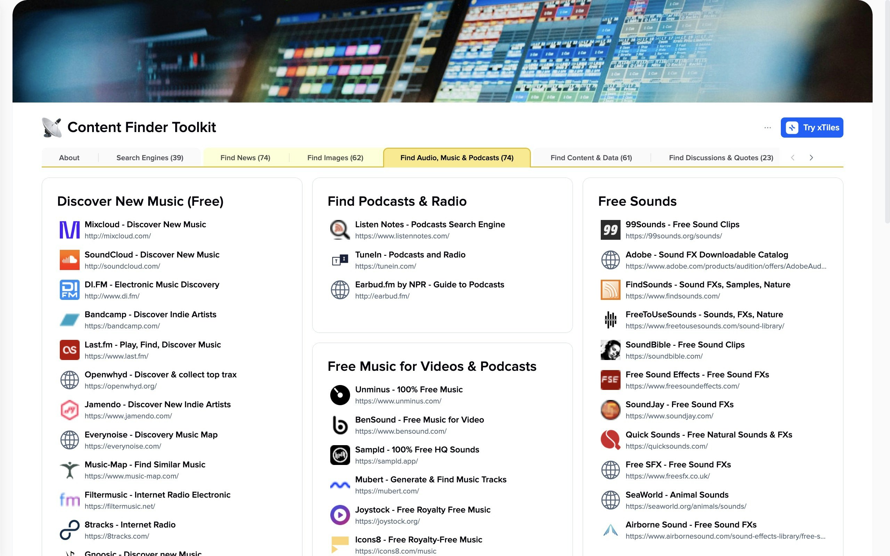Show next tabs with right chevron
Screen dimensions: 890x556
click(x=811, y=158)
